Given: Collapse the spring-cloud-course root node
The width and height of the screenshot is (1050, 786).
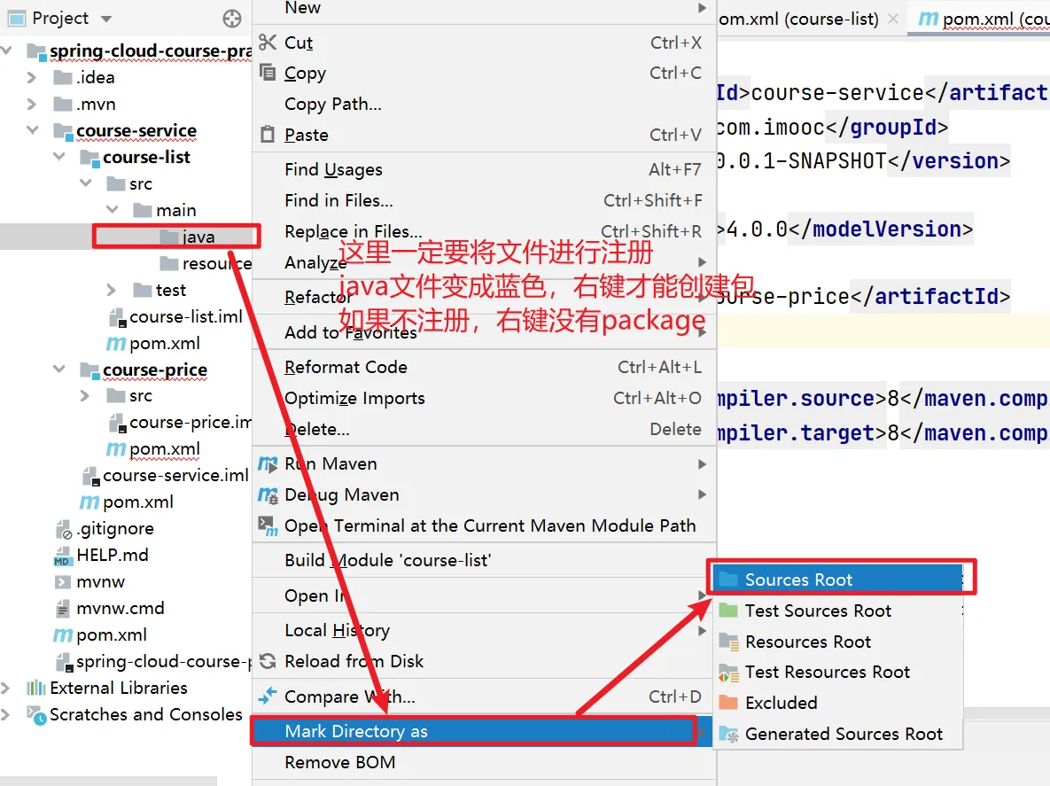Looking at the screenshot, I should [x=7, y=51].
